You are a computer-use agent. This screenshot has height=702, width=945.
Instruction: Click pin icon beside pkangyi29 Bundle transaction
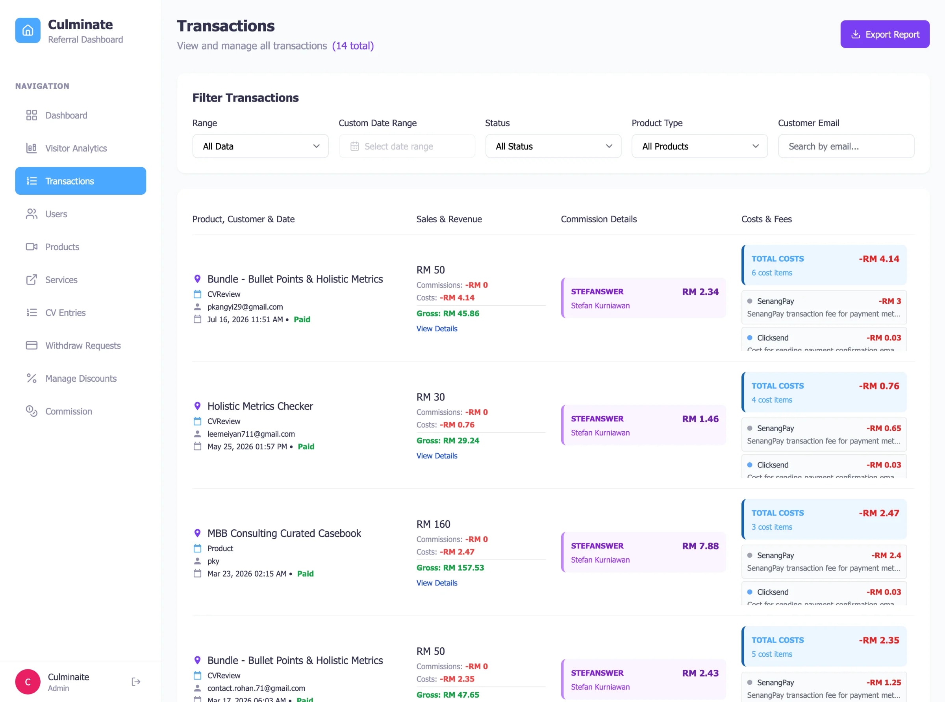pyautogui.click(x=197, y=279)
